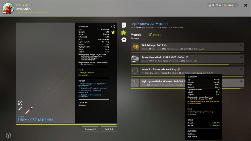Click the S1 Treble 4/0 first hook entry
This screenshot has height=141, width=251.
click(215, 123)
